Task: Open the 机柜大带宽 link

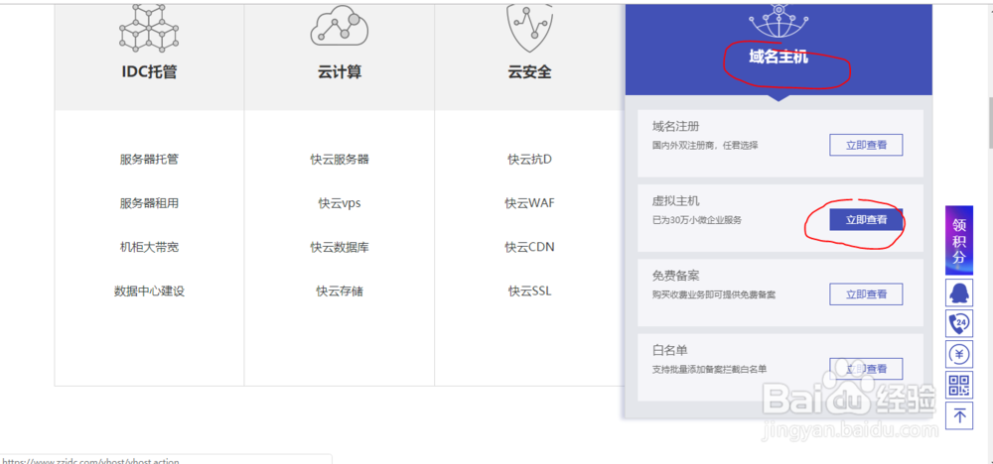Action: [x=149, y=247]
